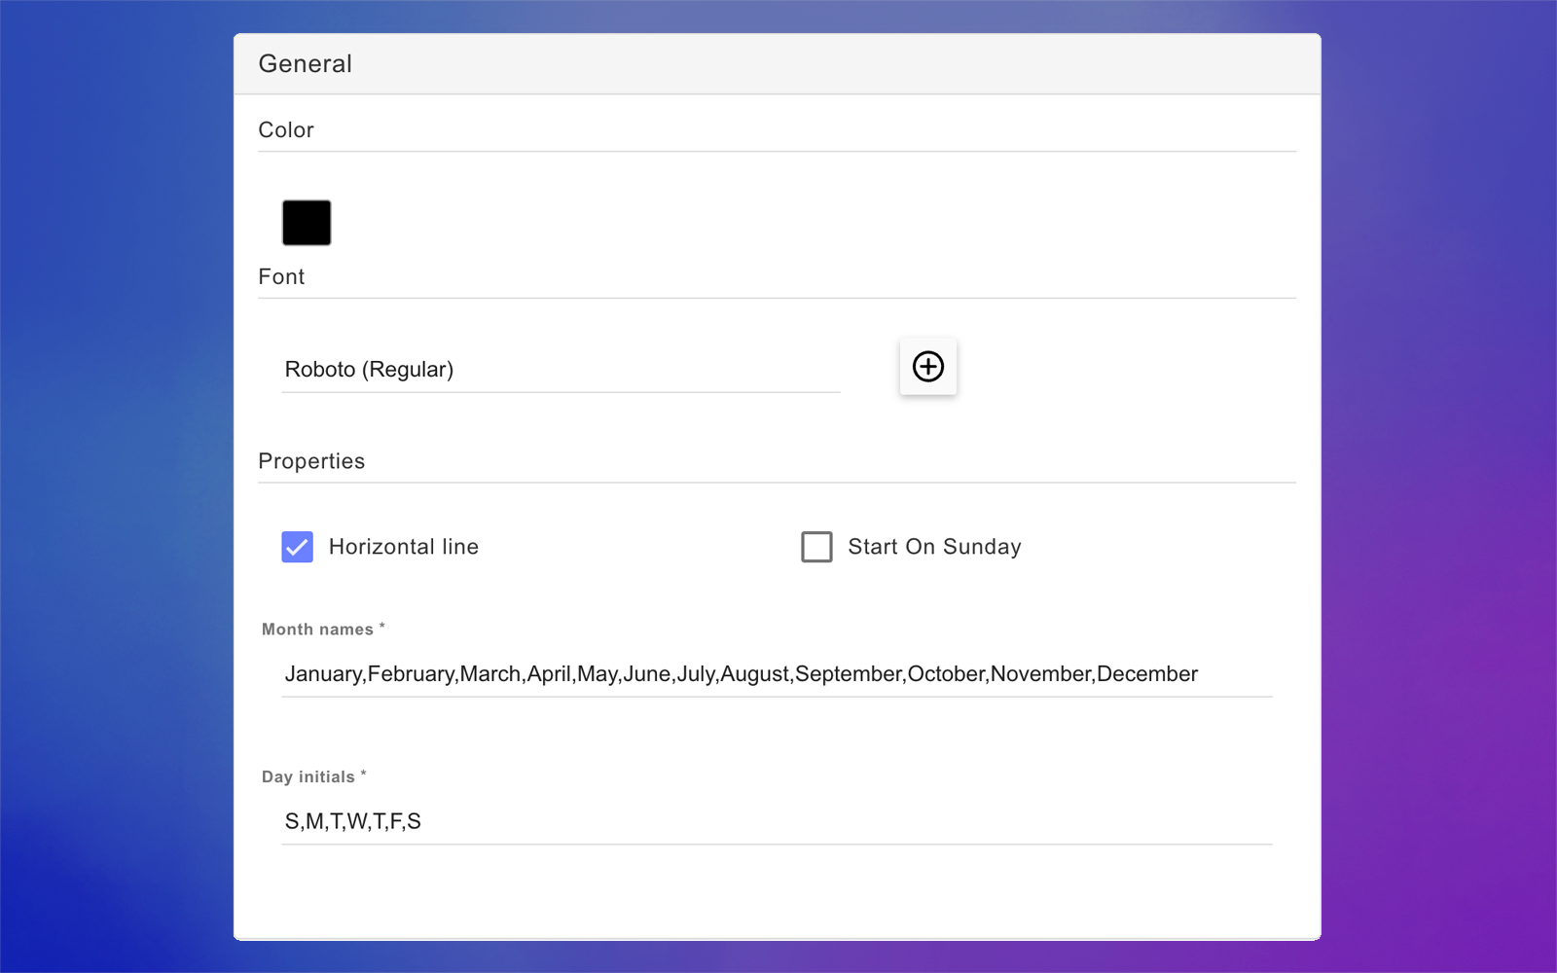The height and width of the screenshot is (973, 1557).
Task: Click the word Roboto in the font field
Action: tap(319, 370)
